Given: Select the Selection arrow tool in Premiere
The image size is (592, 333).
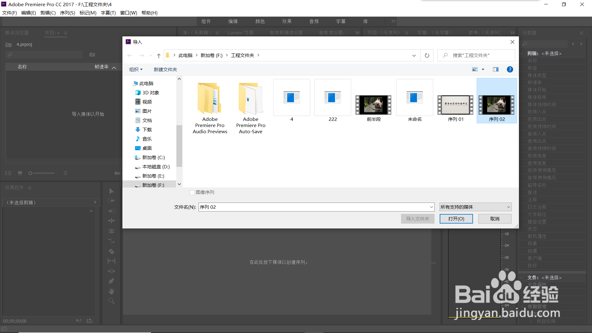Looking at the screenshot, I should 111,191.
